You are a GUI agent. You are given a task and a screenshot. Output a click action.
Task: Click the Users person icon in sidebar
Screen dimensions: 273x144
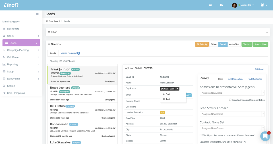4,36
